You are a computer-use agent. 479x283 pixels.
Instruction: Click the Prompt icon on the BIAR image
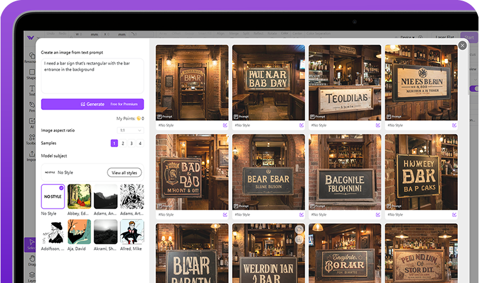point(160,116)
